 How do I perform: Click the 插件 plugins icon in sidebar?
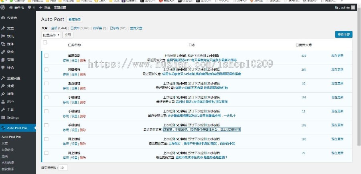3,94
